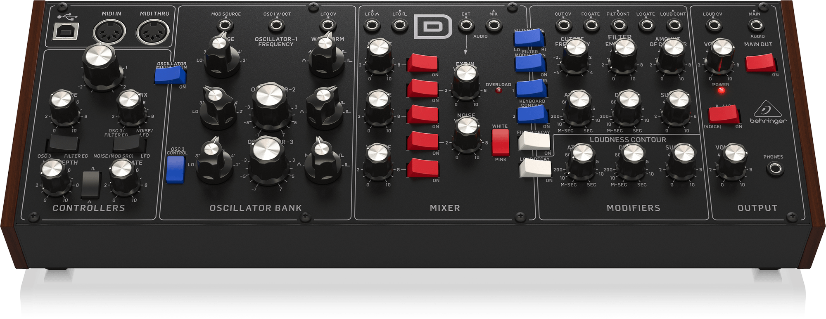The height and width of the screenshot is (319, 826).
Task: Click the Oscillator-2 frequency knob
Action: coord(271,106)
